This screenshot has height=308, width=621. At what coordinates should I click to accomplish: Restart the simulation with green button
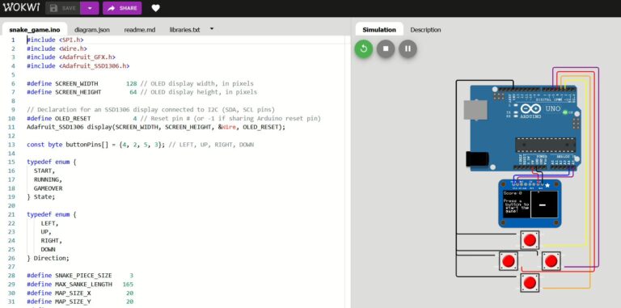(364, 49)
